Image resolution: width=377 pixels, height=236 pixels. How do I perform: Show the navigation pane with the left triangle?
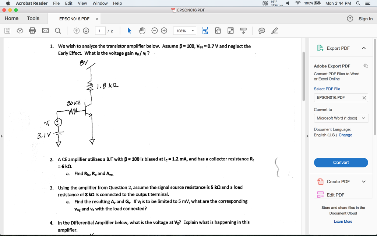click(2, 136)
